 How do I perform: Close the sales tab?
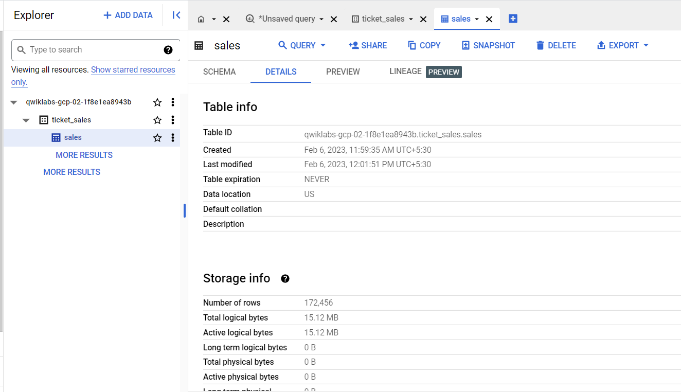click(489, 19)
